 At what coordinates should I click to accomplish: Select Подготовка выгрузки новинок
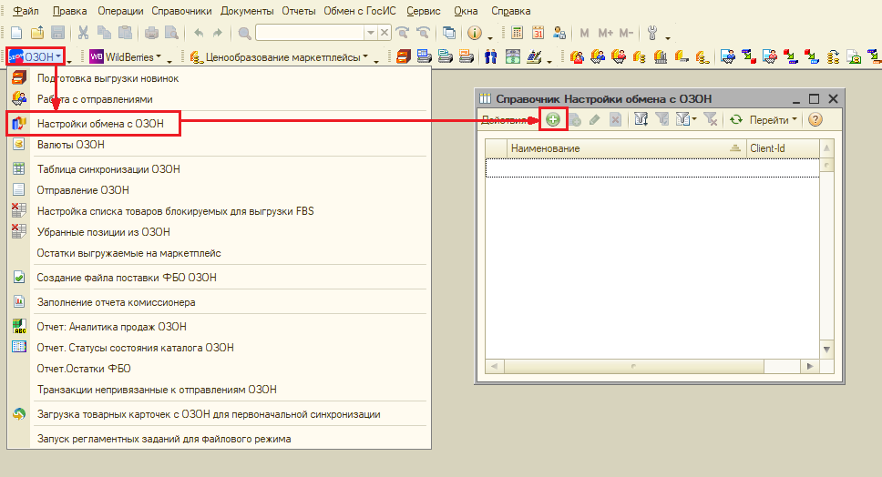tap(219, 78)
